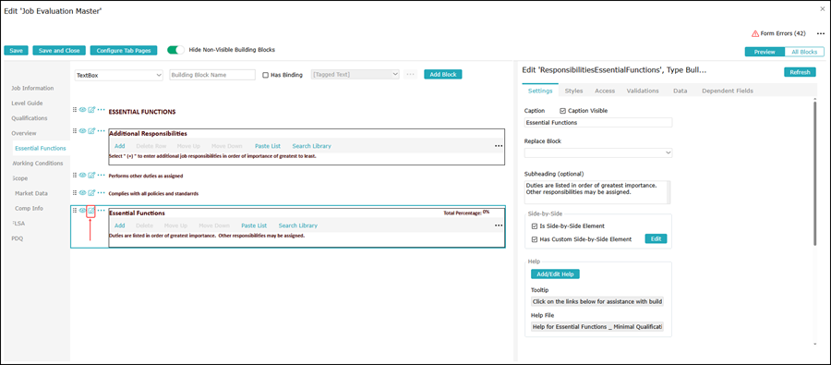The image size is (831, 365).
Task: Click drag handle of 'Complies with all policies' block
Action: coord(75,193)
